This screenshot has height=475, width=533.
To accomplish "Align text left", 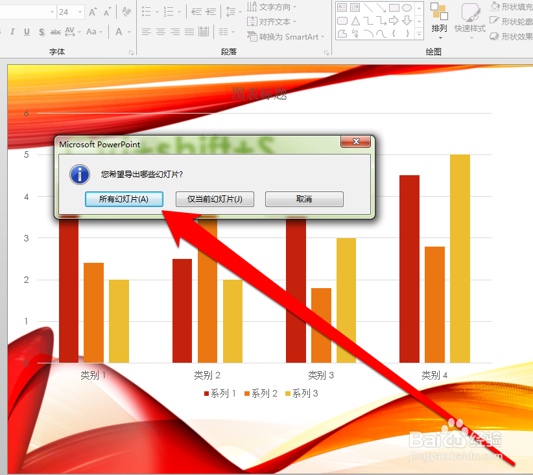I will tap(147, 32).
